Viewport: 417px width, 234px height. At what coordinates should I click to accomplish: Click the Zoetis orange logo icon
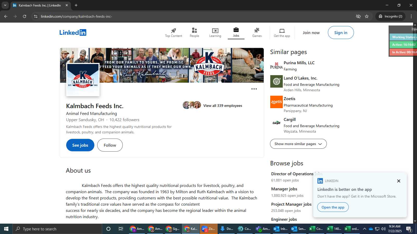[276, 102]
